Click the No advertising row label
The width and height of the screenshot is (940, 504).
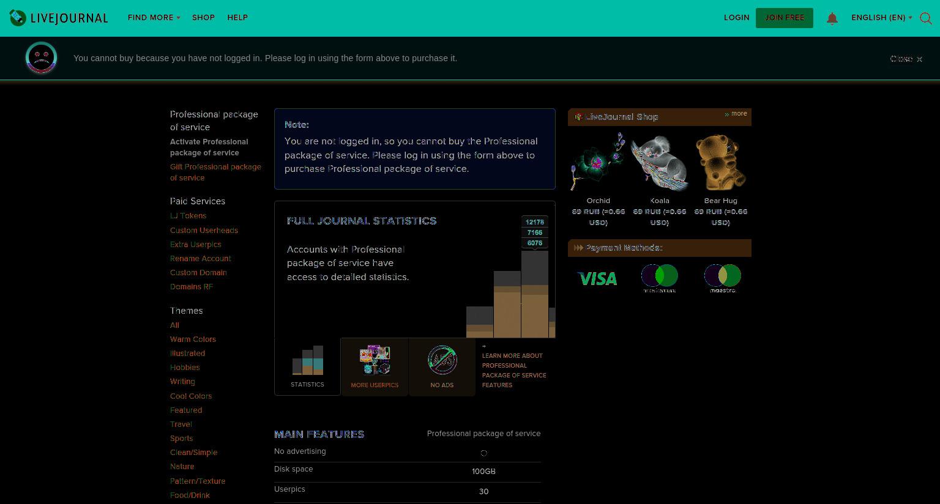[x=300, y=451]
